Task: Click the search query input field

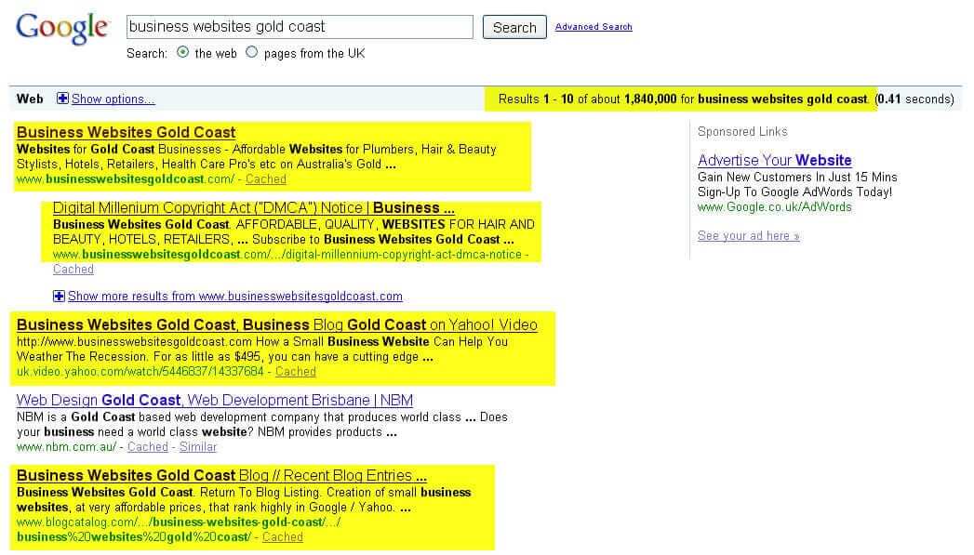Action: (300, 27)
